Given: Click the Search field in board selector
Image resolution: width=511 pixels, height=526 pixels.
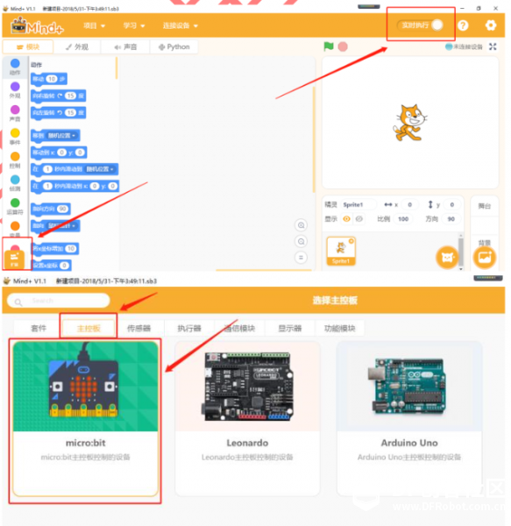Looking at the screenshot, I should coord(59,301).
